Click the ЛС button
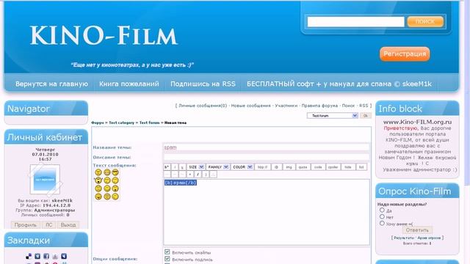The height and width of the screenshot is (264, 470). [x=49, y=225]
